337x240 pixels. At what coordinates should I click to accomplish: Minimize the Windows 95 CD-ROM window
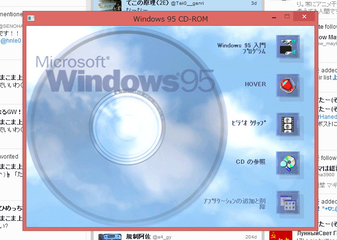coord(274,17)
